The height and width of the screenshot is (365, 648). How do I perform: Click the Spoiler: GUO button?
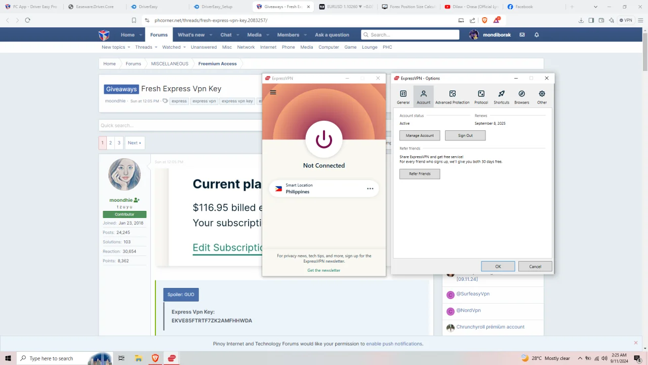point(181,295)
